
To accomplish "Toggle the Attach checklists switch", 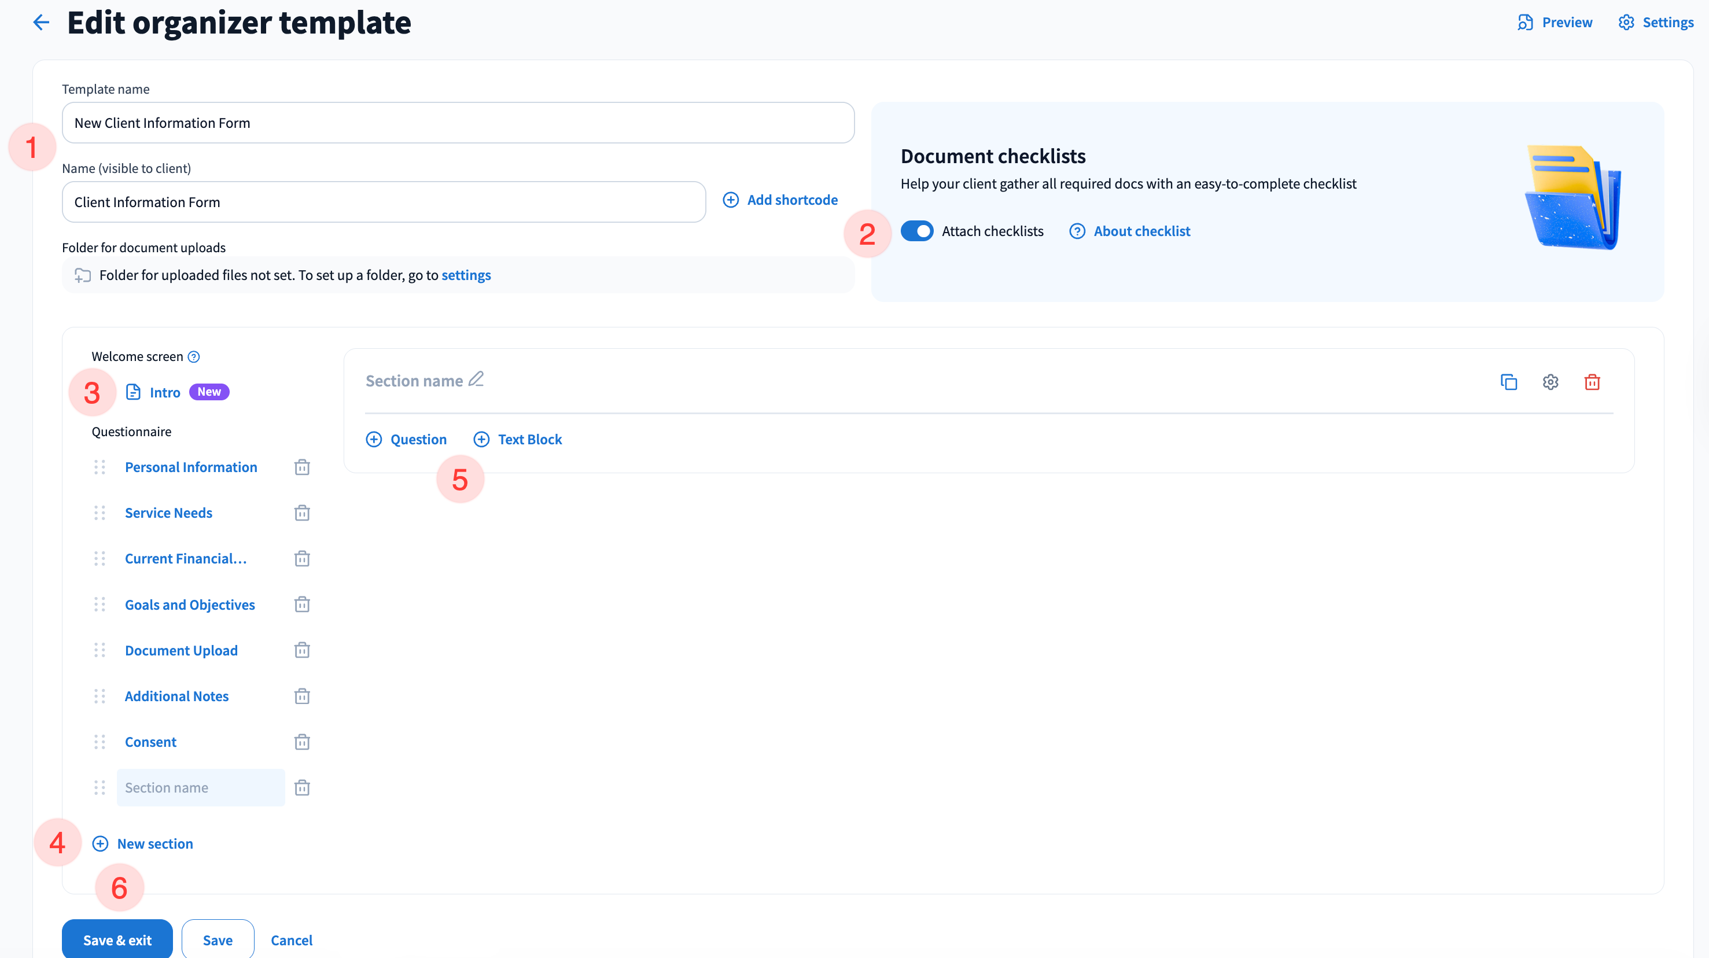I will [x=917, y=231].
